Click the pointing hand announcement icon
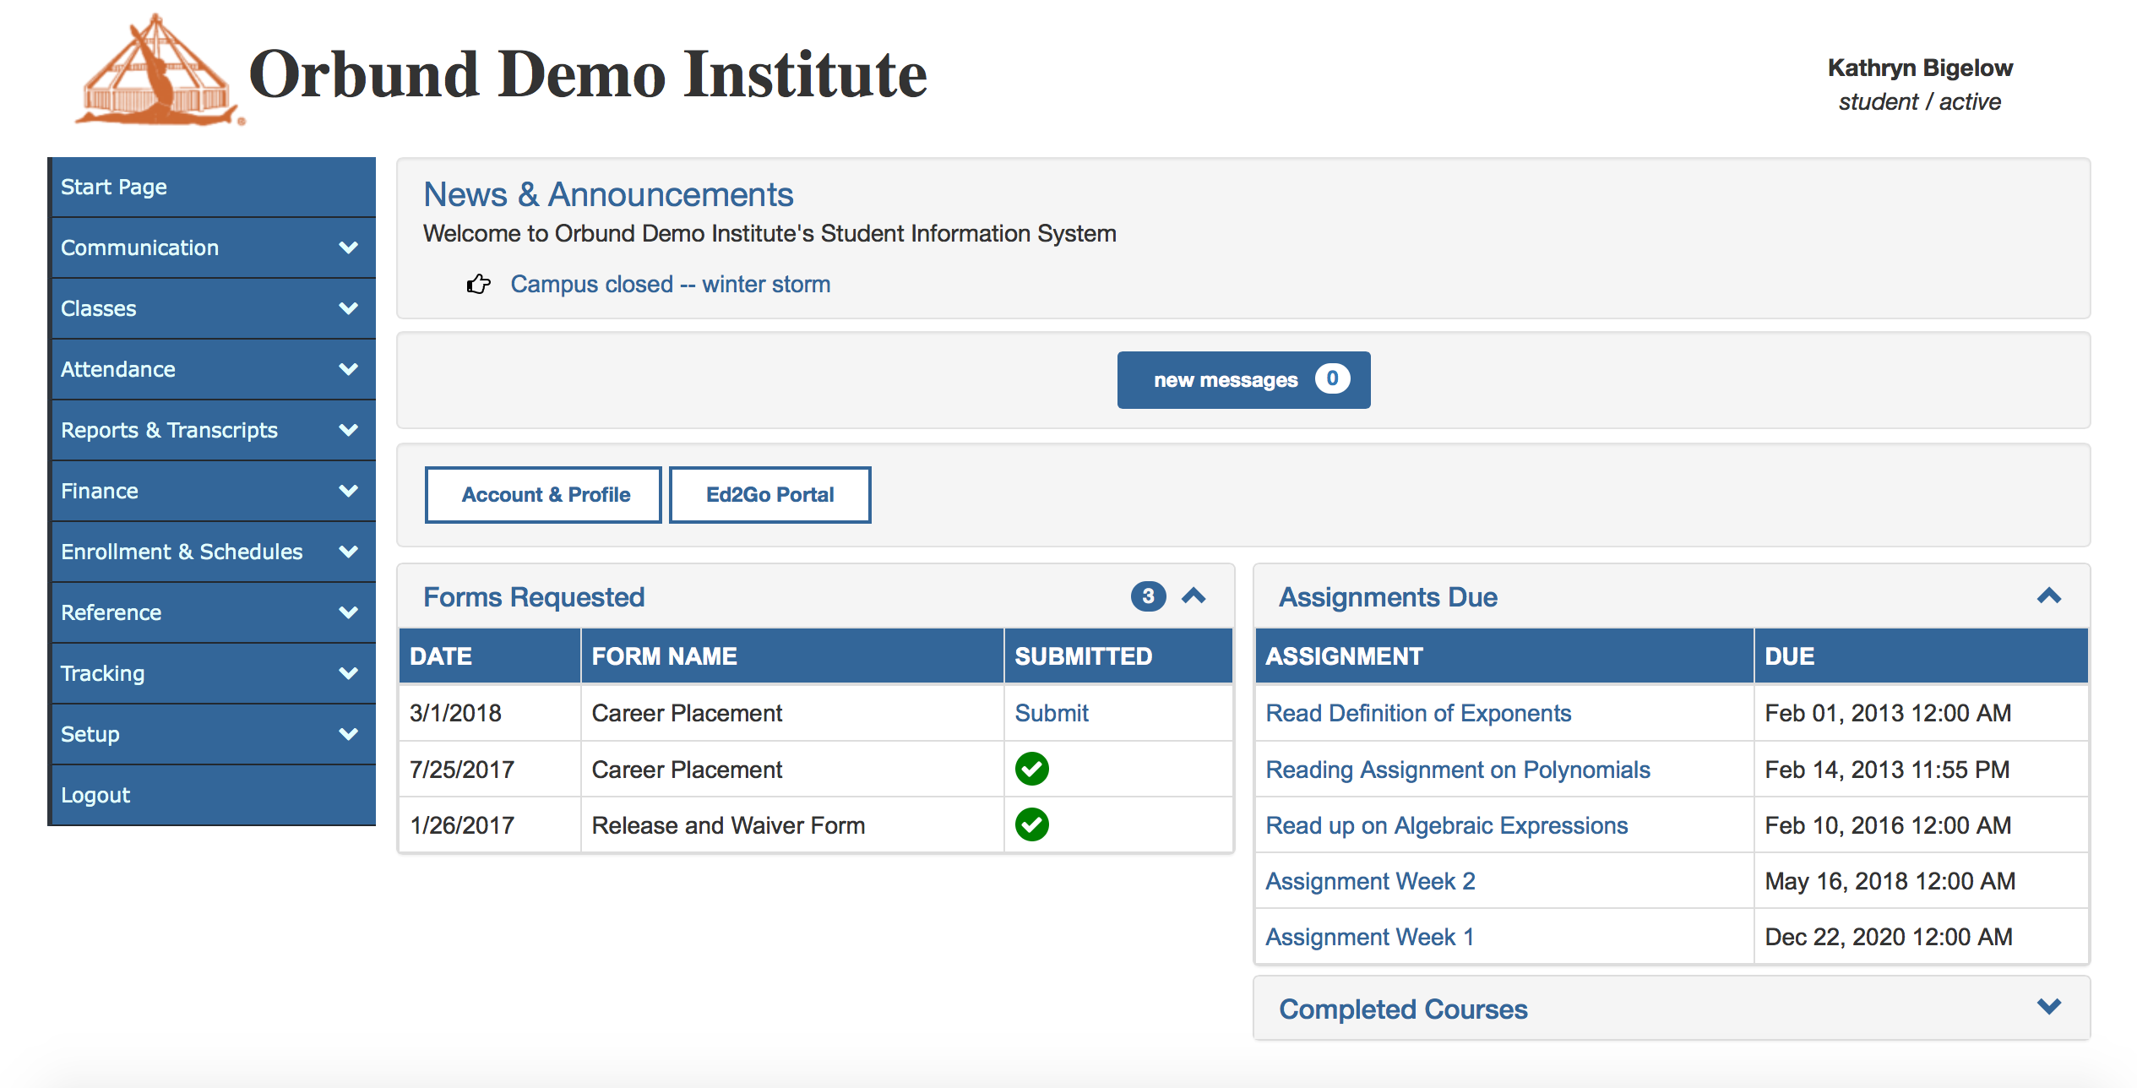The height and width of the screenshot is (1088, 2137). tap(478, 285)
